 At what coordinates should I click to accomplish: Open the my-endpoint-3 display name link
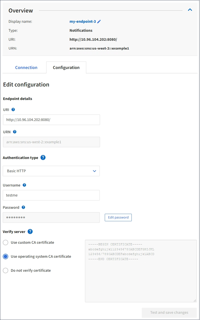pos(82,21)
